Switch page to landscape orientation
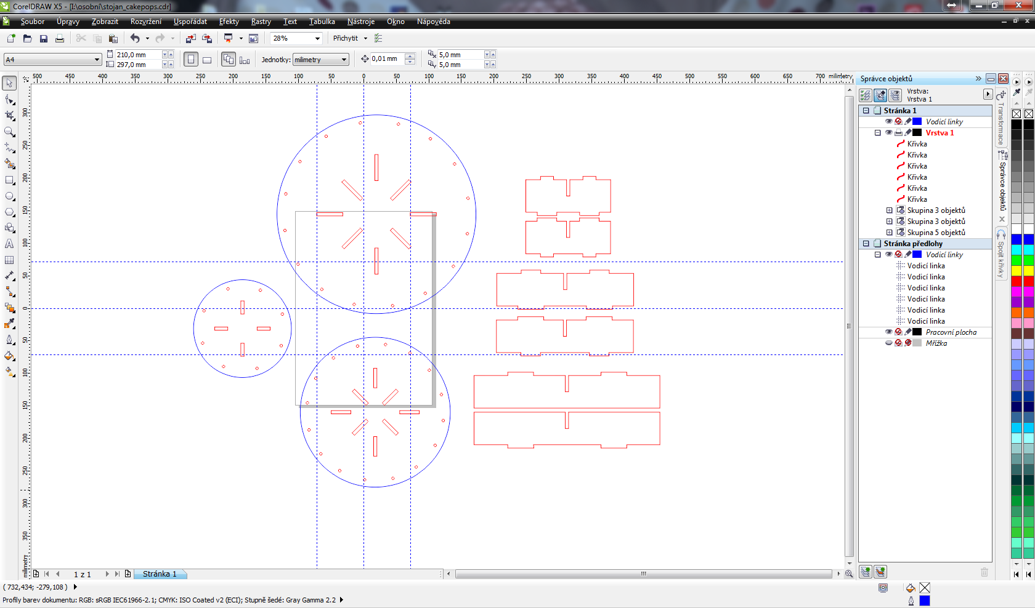The height and width of the screenshot is (608, 1035). [x=207, y=60]
